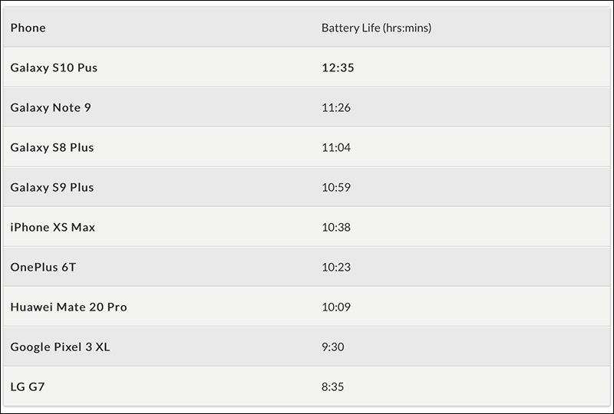This screenshot has width=614, height=414.
Task: Click the 11:26 battery value
Action: click(x=336, y=107)
